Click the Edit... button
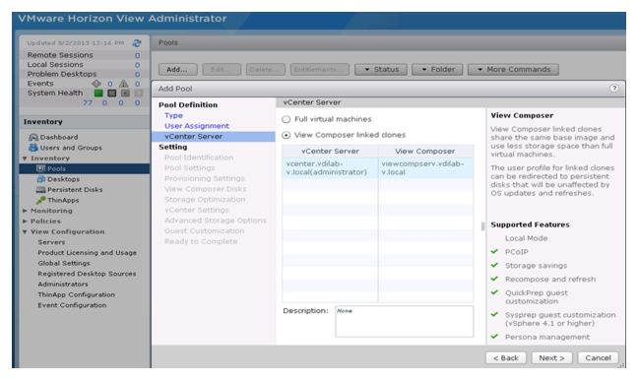The height and width of the screenshot is (381, 639). tap(222, 69)
